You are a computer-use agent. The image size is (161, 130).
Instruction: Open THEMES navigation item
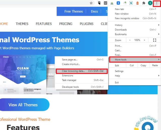point(22,24)
